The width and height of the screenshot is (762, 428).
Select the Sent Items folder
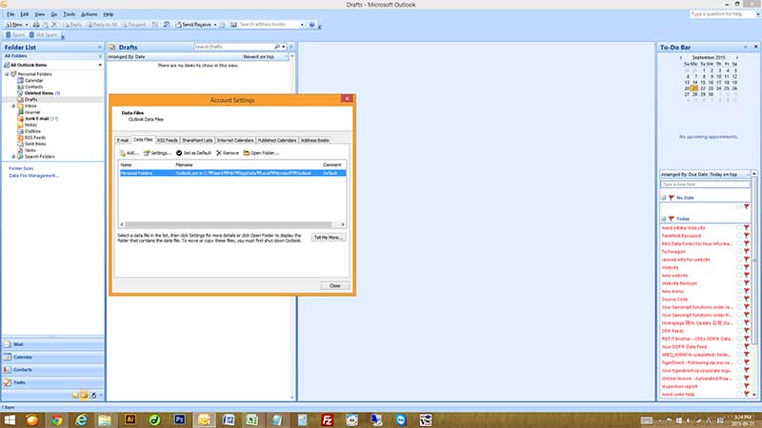coord(32,145)
